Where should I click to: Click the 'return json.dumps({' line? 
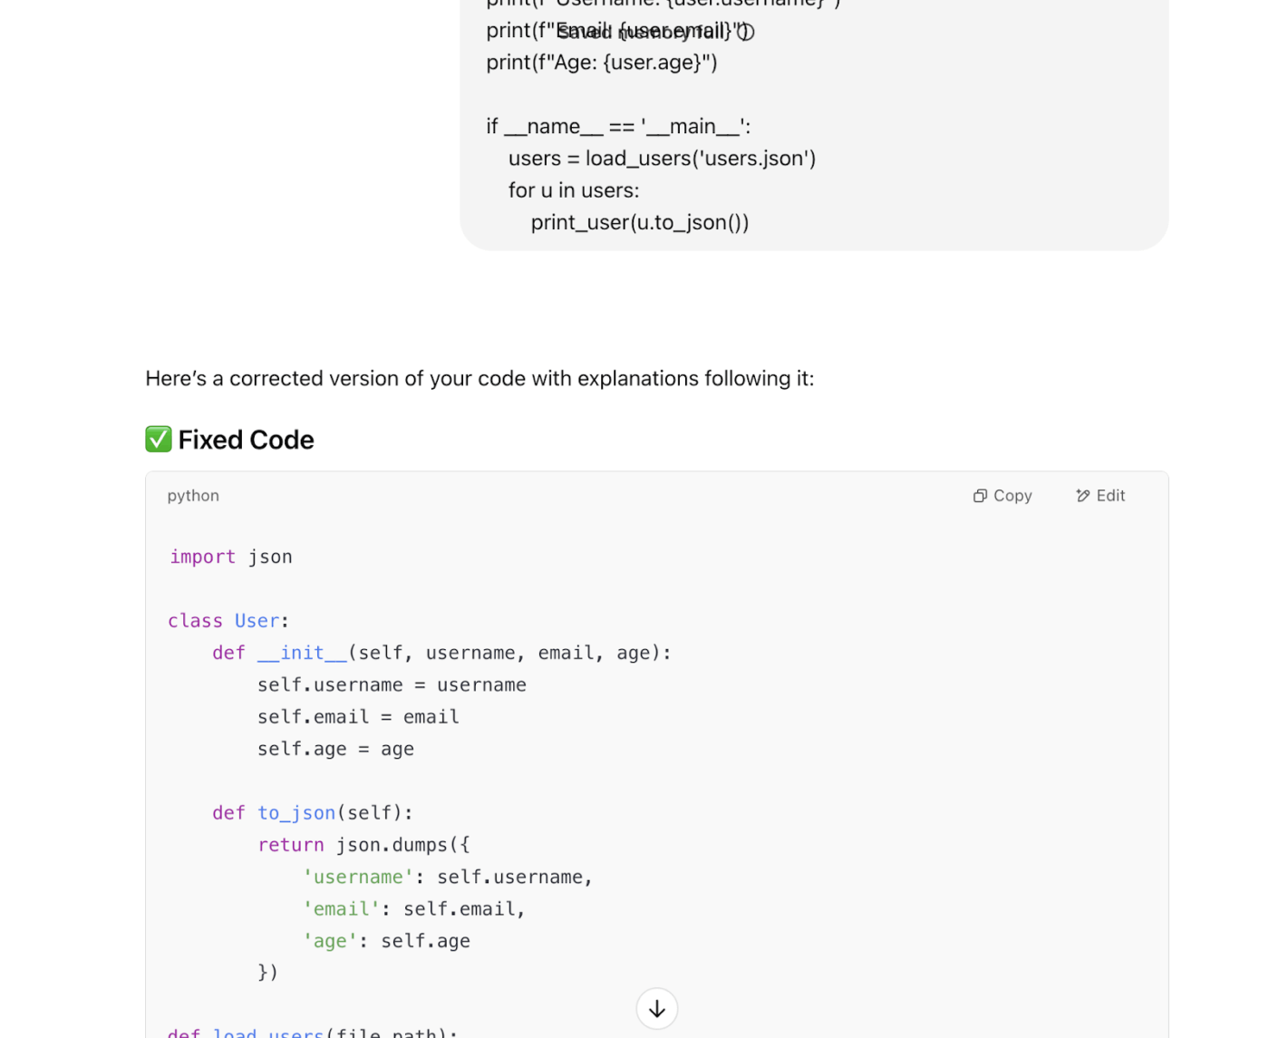pyautogui.click(x=363, y=845)
